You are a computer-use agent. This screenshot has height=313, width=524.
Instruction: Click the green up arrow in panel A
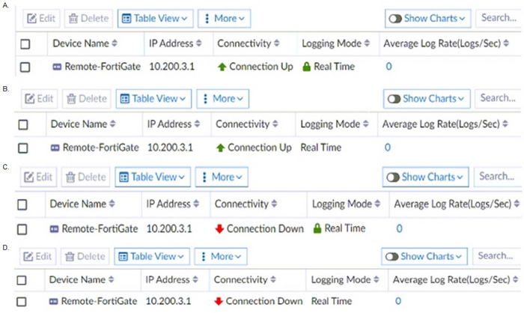(222, 67)
